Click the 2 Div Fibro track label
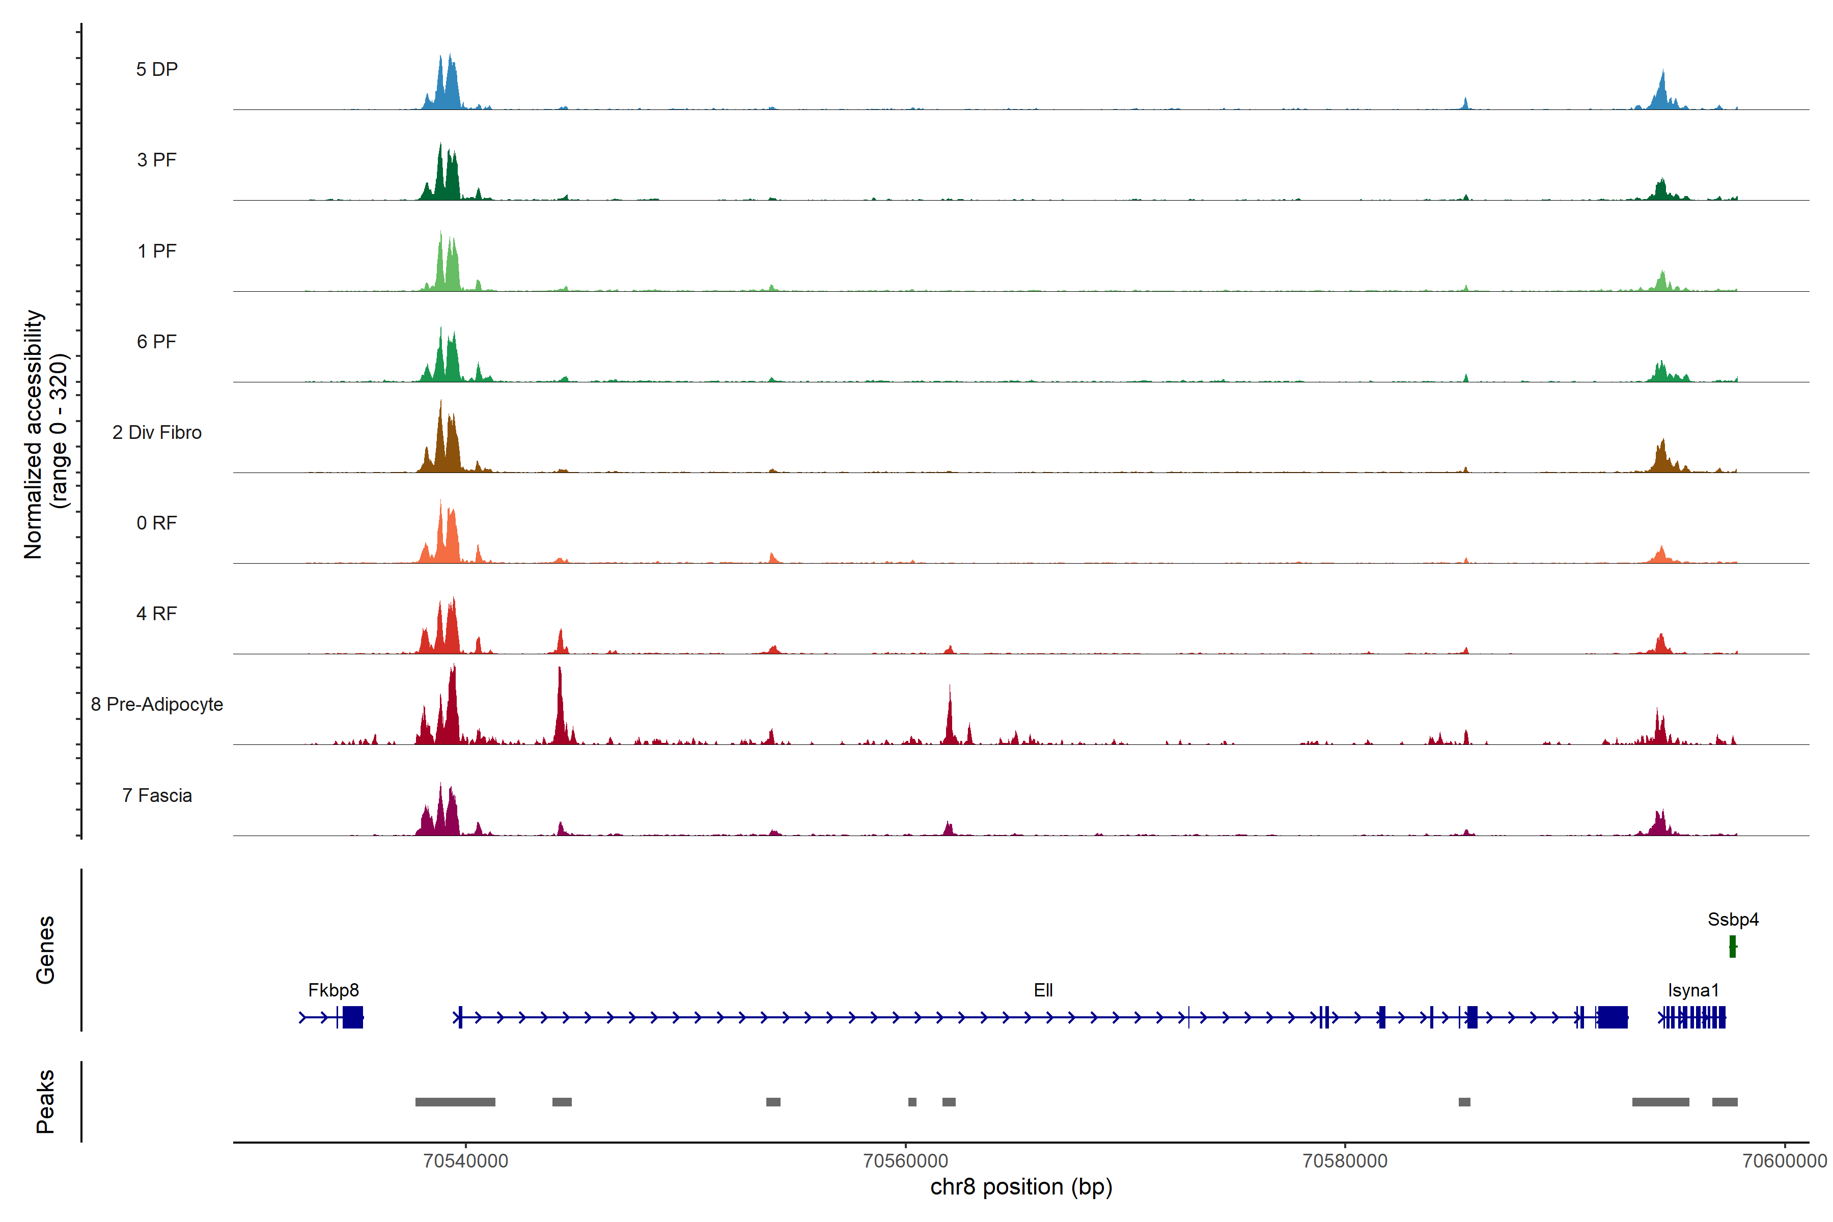Image resolution: width=1833 pixels, height=1222 pixels. point(157,432)
